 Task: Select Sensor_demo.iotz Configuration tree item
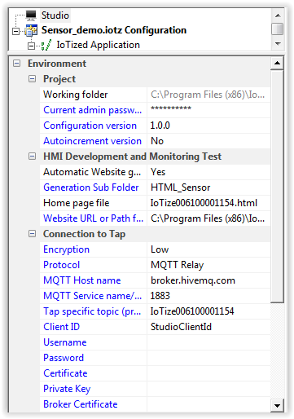114,30
